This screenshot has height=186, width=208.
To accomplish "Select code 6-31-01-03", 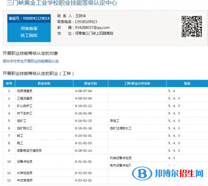I will 84,143.
